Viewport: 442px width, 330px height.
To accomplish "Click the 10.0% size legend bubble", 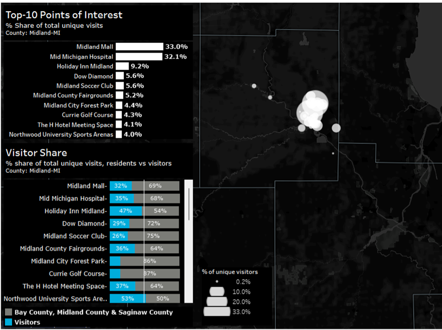I will [x=216, y=291].
